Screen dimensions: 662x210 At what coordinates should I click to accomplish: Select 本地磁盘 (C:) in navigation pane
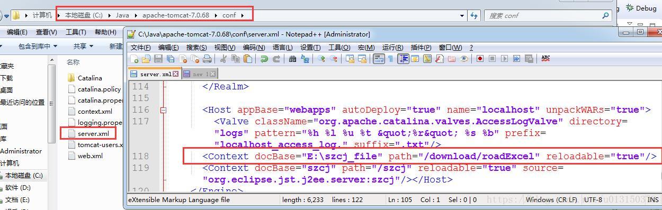pyautogui.click(x=24, y=175)
